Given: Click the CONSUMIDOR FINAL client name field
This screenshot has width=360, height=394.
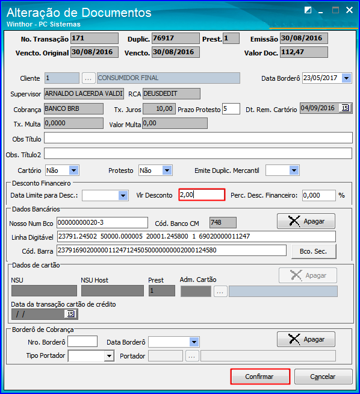Looking at the screenshot, I should coord(169,78).
